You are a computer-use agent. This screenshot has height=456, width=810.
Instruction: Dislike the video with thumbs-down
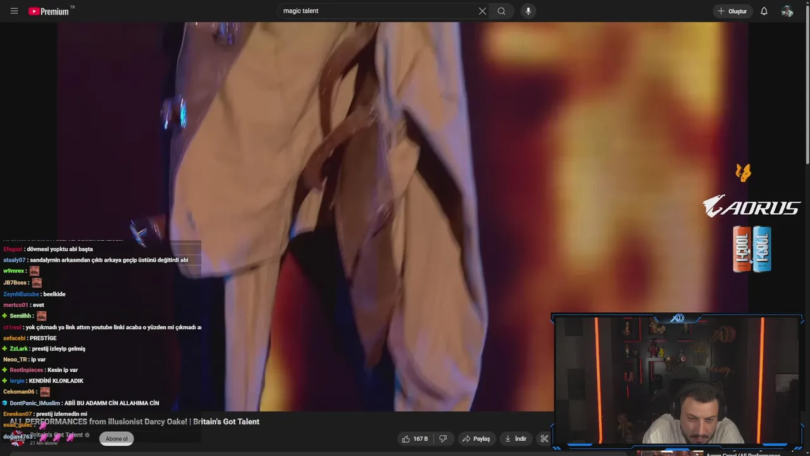coord(443,439)
